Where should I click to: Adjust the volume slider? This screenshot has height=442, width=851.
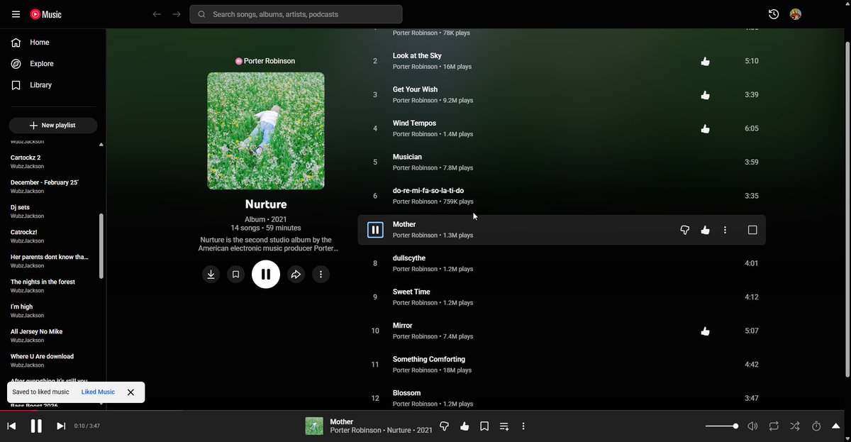point(722,426)
